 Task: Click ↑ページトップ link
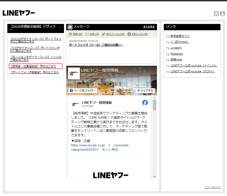[213, 187]
